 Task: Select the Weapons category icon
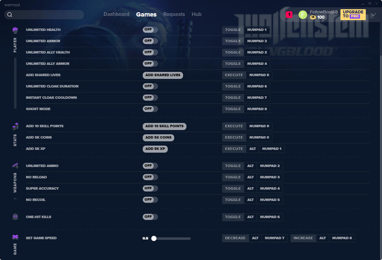(x=15, y=166)
